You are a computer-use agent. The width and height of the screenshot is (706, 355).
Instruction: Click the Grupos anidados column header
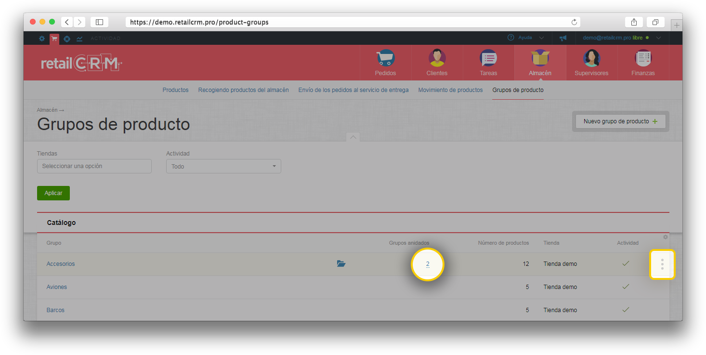[409, 243]
